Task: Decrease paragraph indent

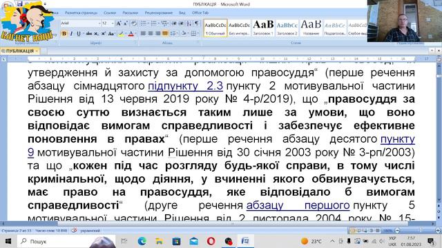Action: click(174, 23)
